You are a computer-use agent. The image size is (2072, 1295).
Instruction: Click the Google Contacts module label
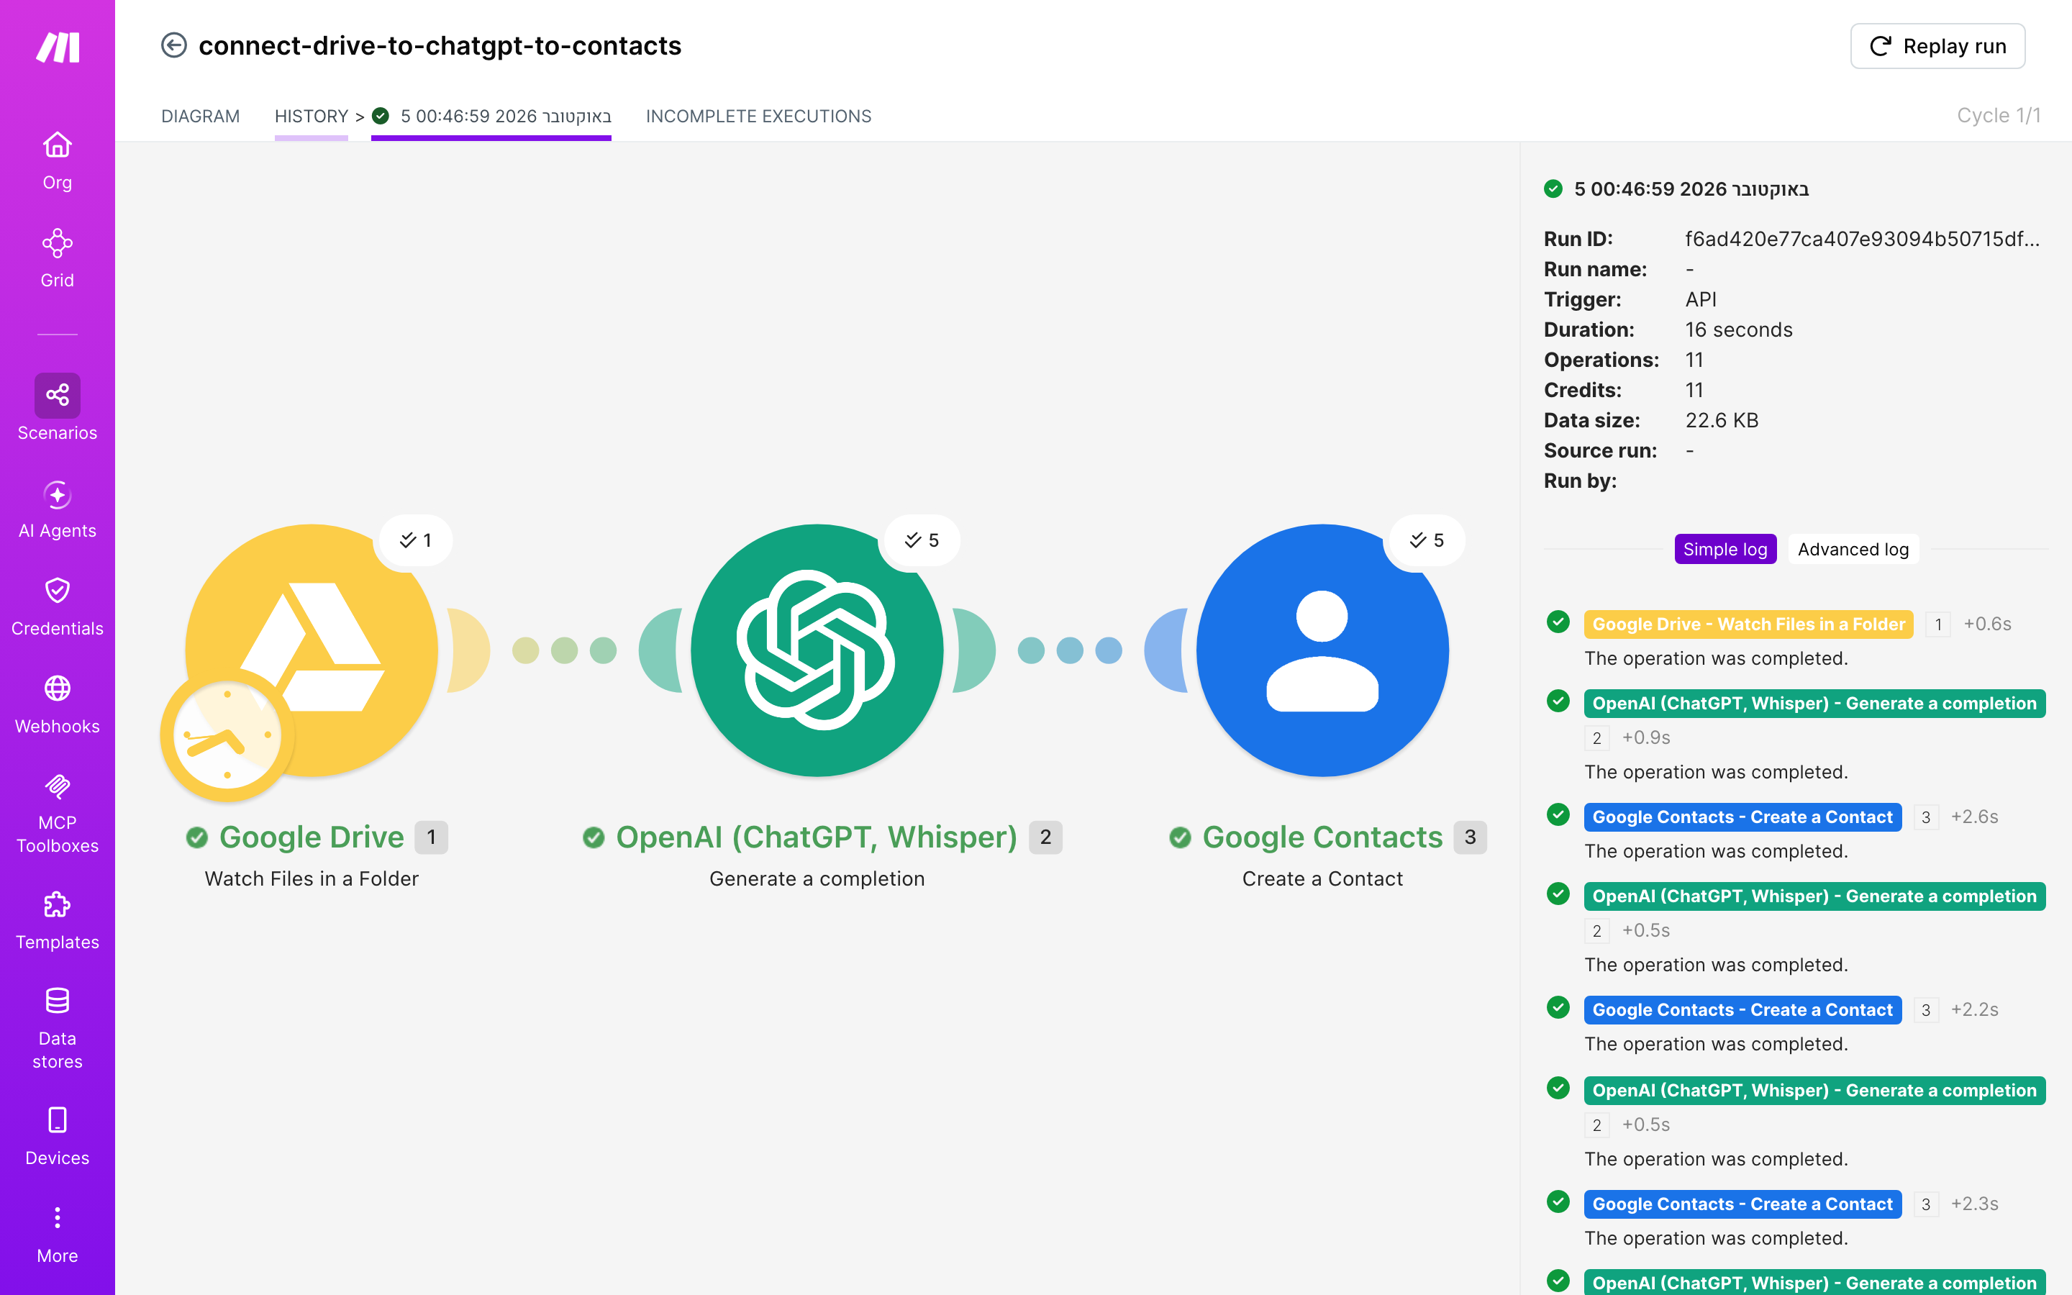pyautogui.click(x=1322, y=837)
